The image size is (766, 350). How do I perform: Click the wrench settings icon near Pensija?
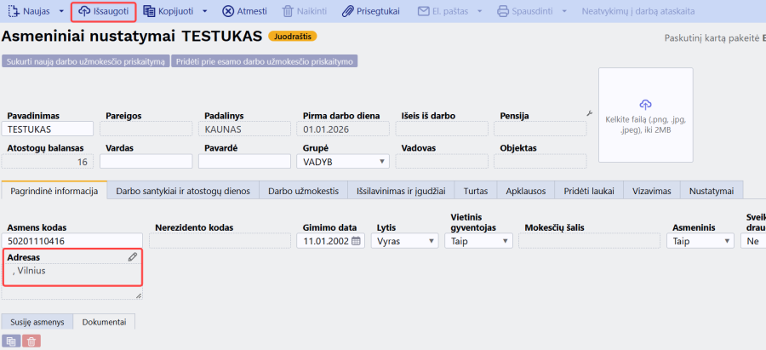coord(589,113)
